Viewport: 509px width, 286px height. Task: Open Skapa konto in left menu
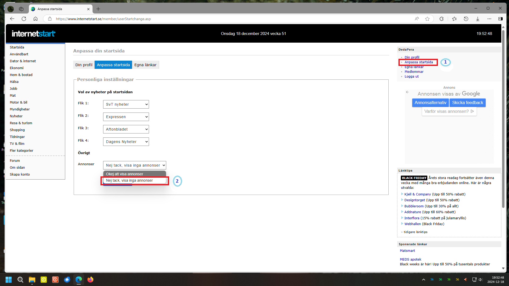pyautogui.click(x=20, y=174)
